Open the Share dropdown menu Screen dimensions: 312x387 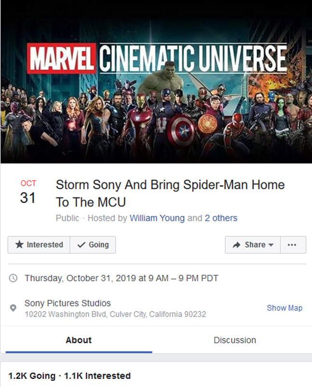pos(252,245)
